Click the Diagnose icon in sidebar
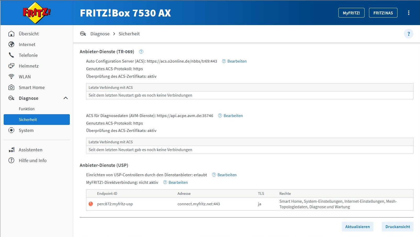This screenshot has height=237, width=420. coord(11,98)
